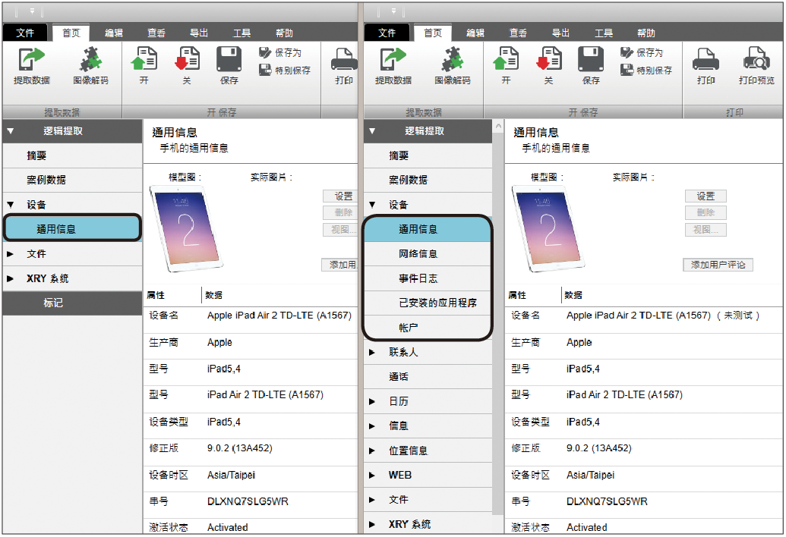Click 标记 header in left window
The image size is (786, 537).
[x=73, y=303]
